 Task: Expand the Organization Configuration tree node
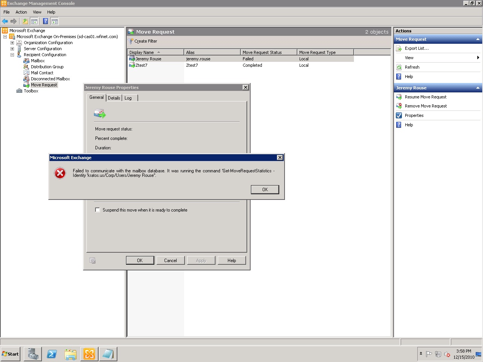point(12,43)
